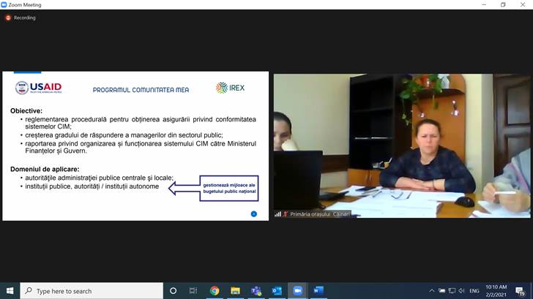533x299 pixels.
Task: Click the Cortana circle button
Action: [173, 290]
